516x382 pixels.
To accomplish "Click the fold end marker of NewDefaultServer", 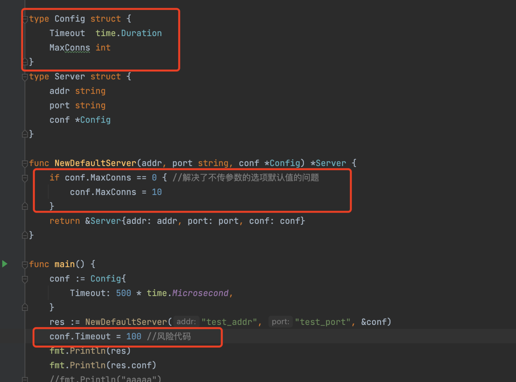I will (x=25, y=235).
